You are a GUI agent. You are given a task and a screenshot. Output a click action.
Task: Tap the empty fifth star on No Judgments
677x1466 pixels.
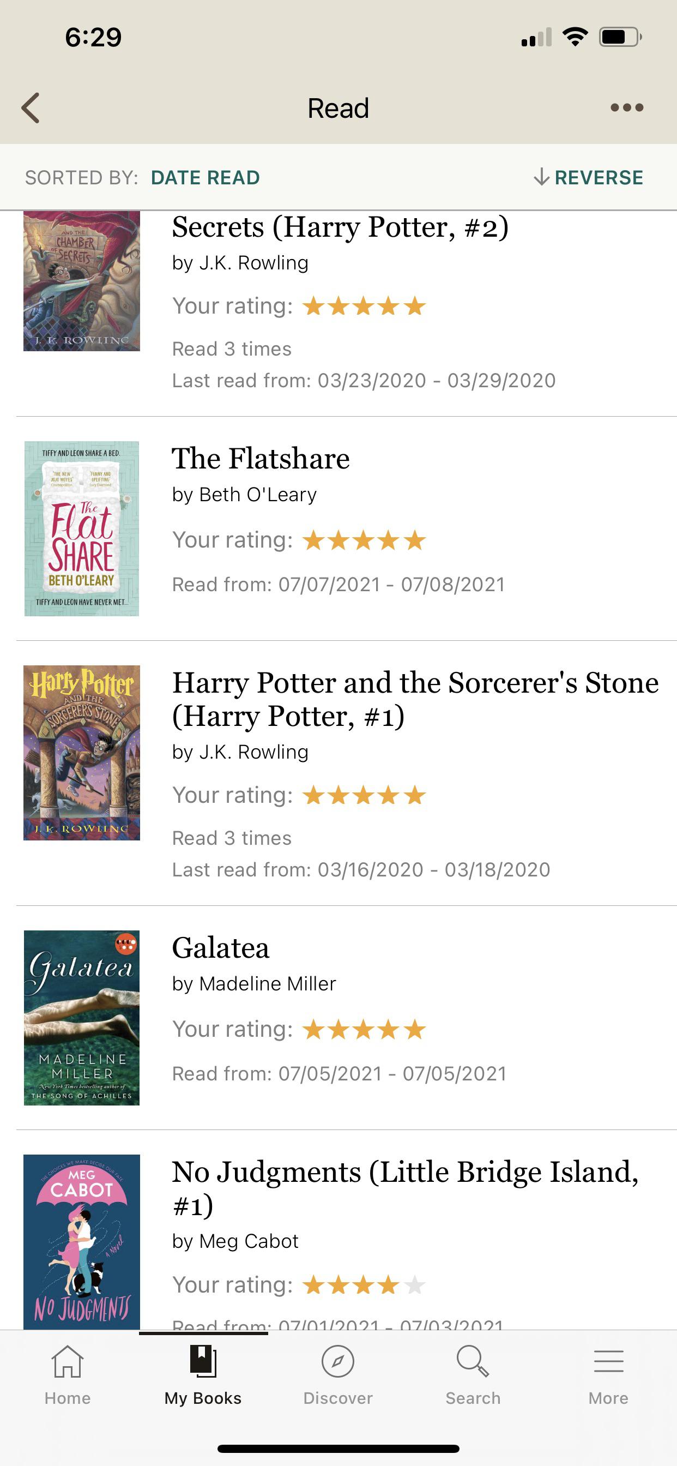pos(414,1285)
